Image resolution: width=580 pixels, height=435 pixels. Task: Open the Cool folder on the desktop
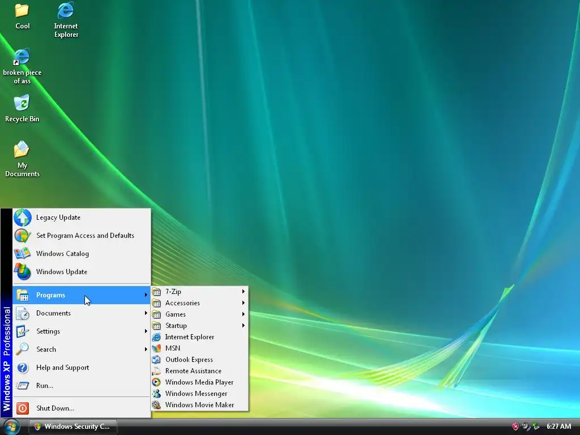click(x=22, y=15)
